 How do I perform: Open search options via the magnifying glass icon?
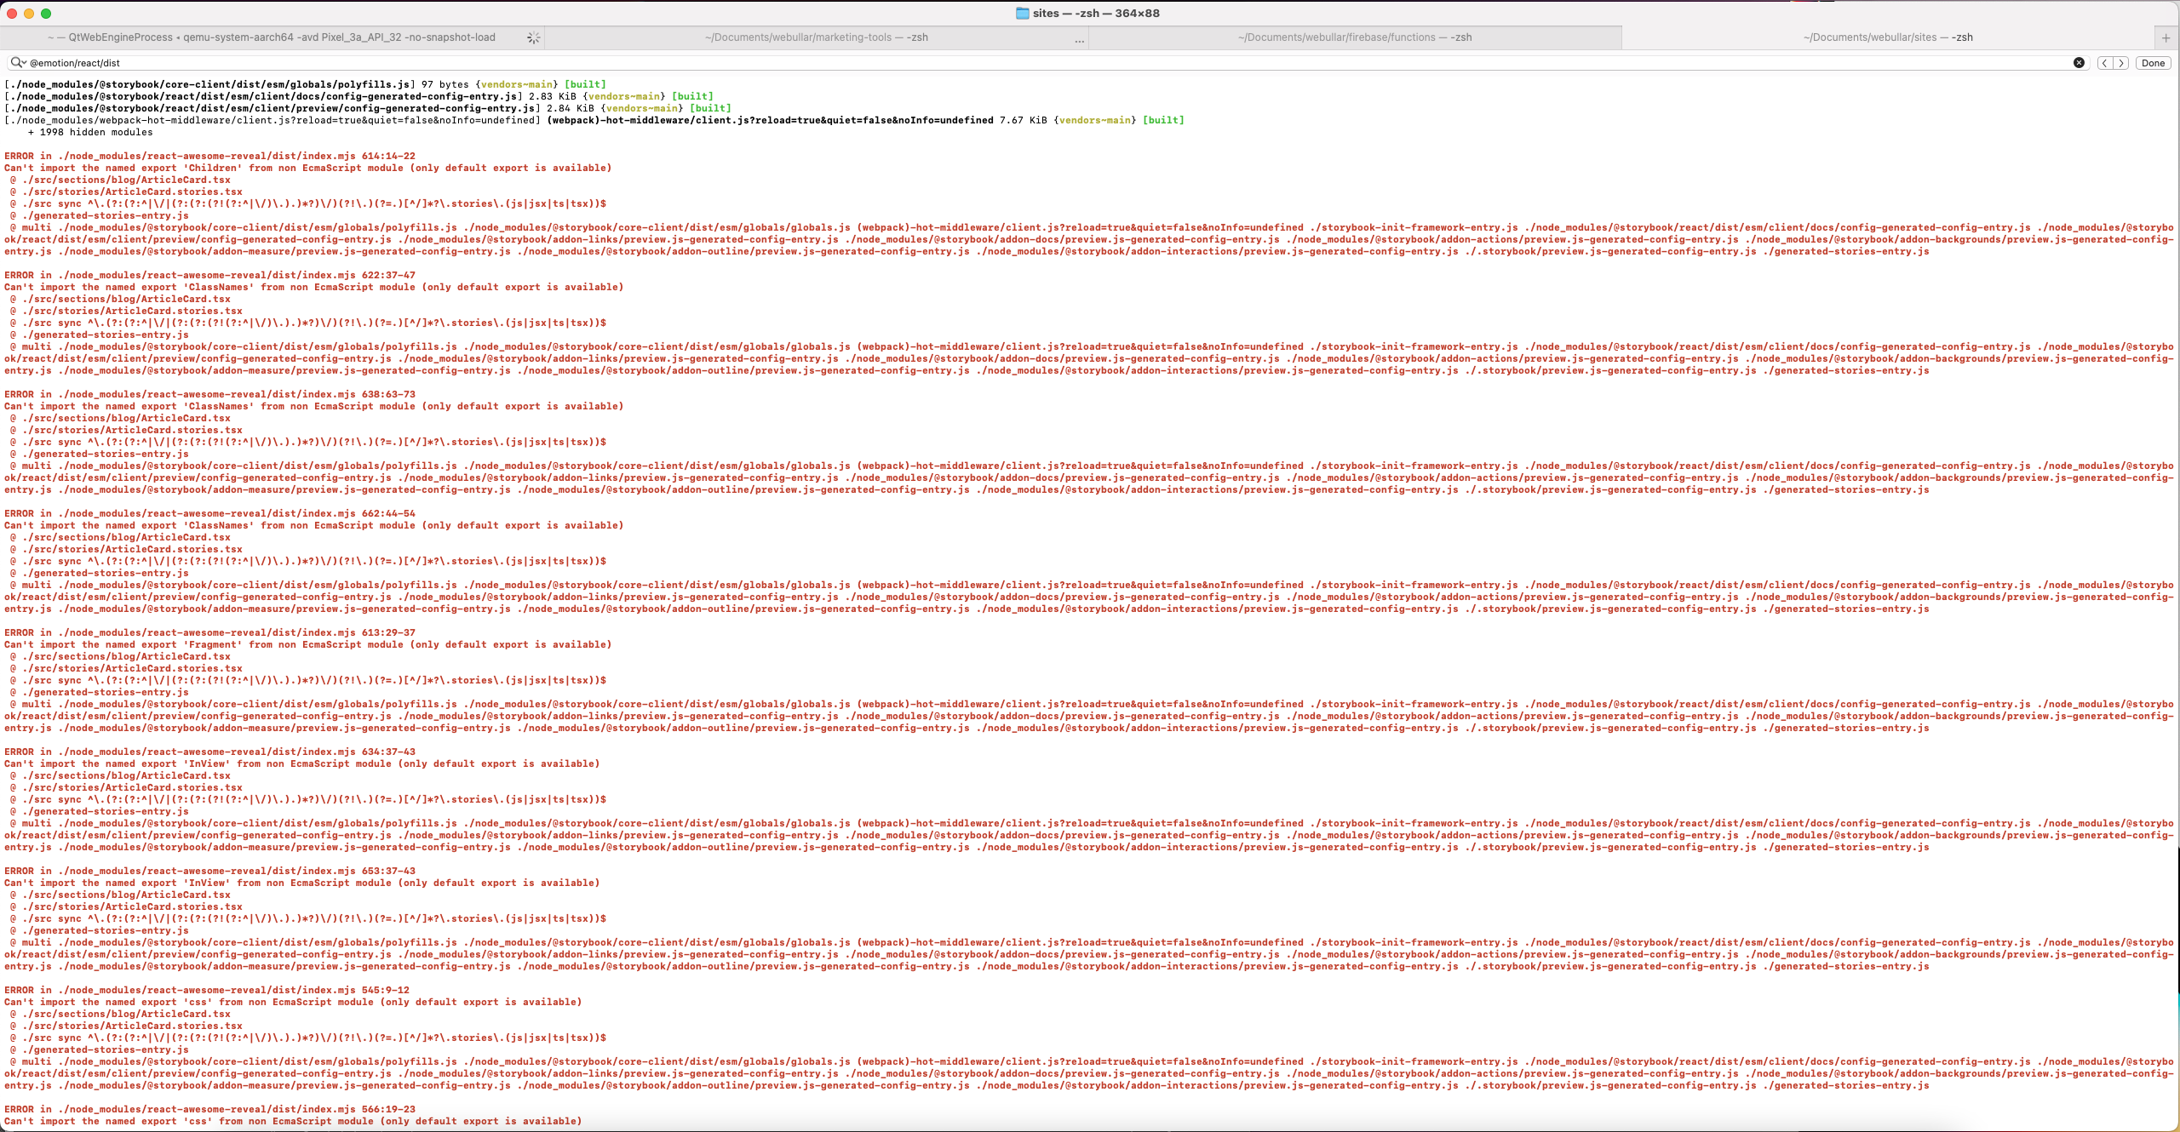[x=17, y=62]
